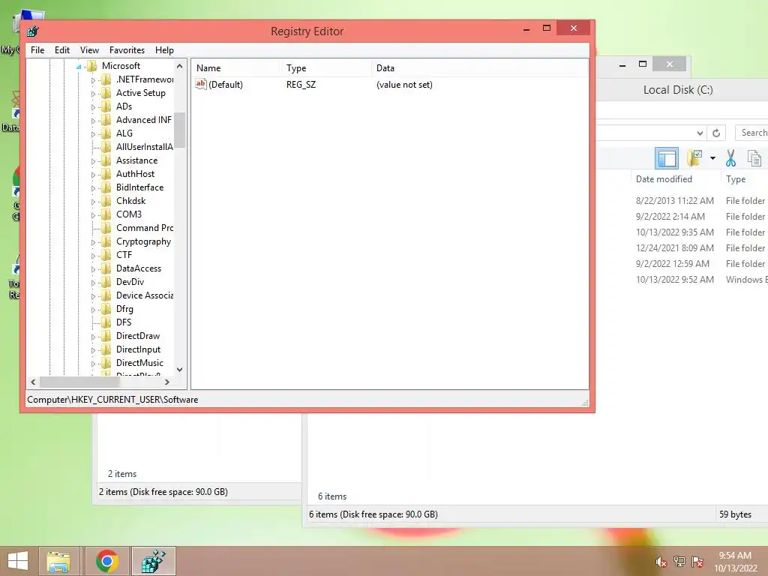Click the COM3 folder icon
The height and width of the screenshot is (576, 768).
(x=106, y=214)
